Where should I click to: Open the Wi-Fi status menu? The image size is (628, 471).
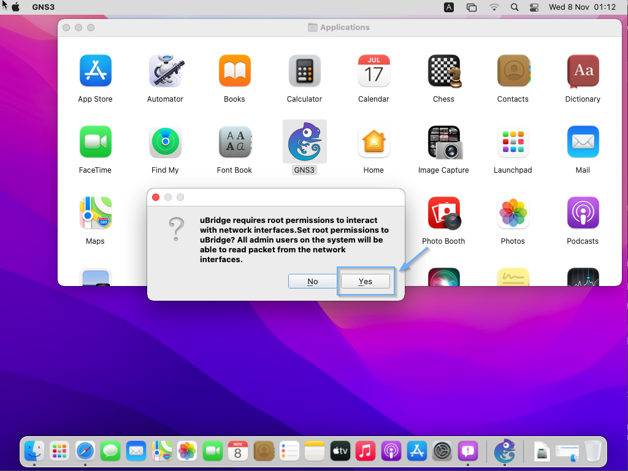click(x=494, y=7)
